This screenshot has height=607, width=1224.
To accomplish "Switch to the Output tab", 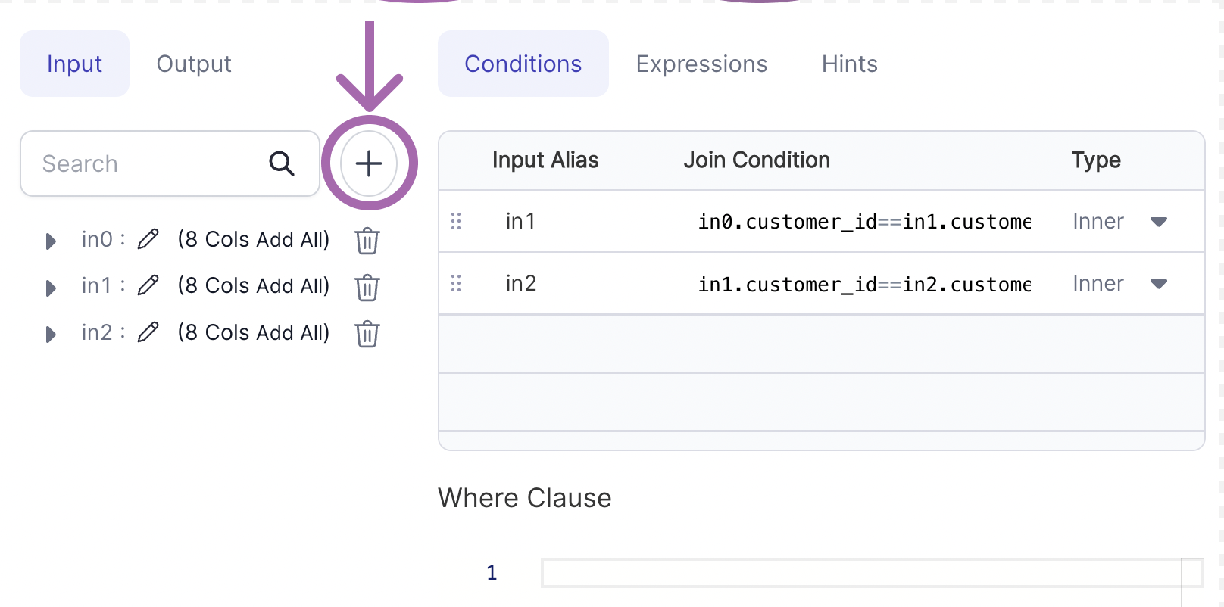I will (194, 64).
